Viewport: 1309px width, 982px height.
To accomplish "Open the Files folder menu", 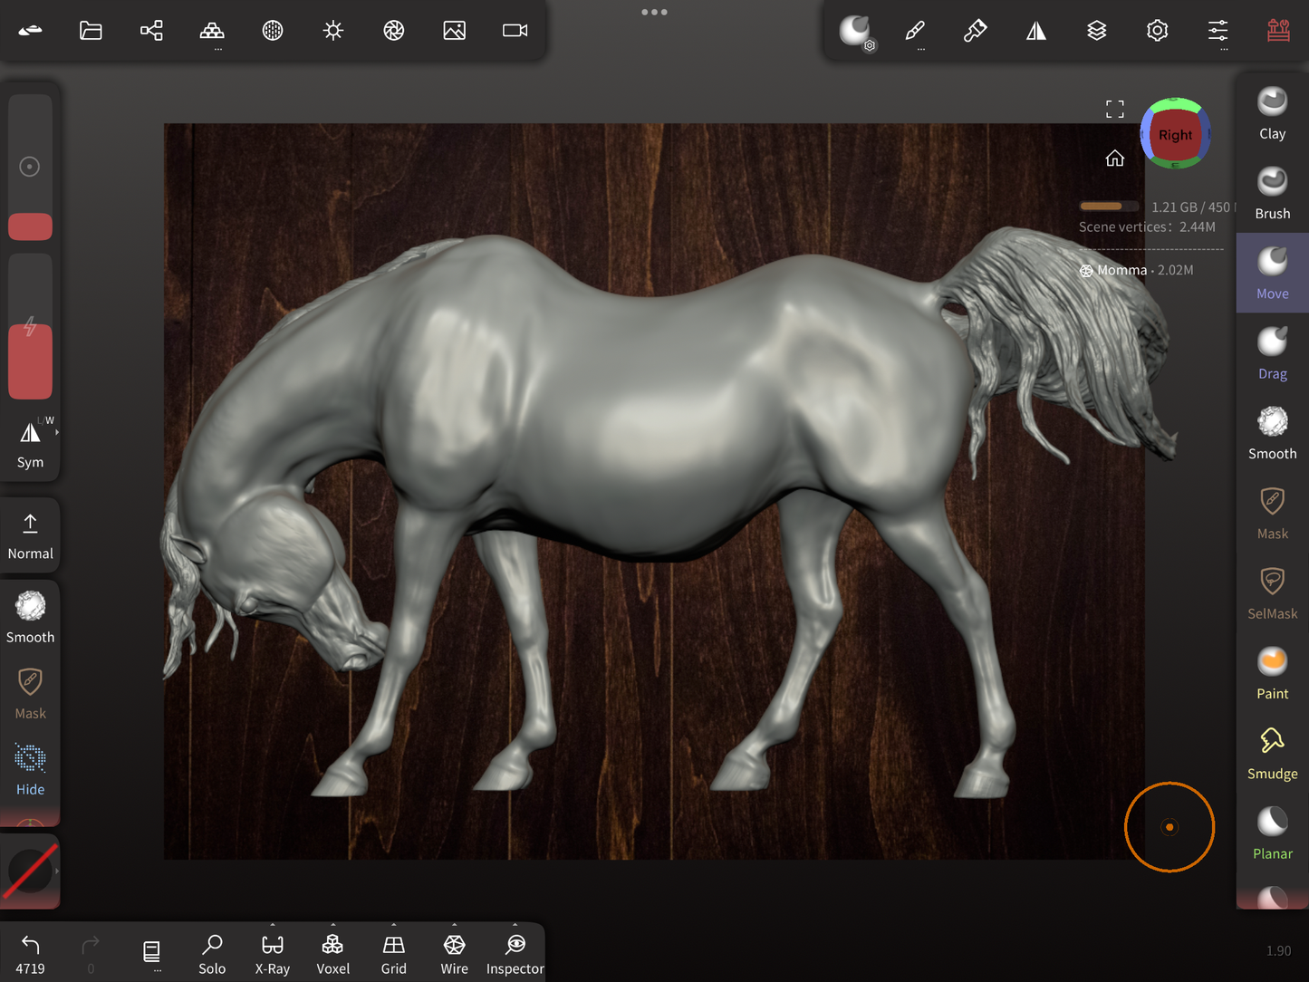I will click(x=91, y=31).
